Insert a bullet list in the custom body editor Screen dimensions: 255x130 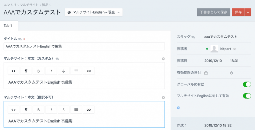click(76, 71)
